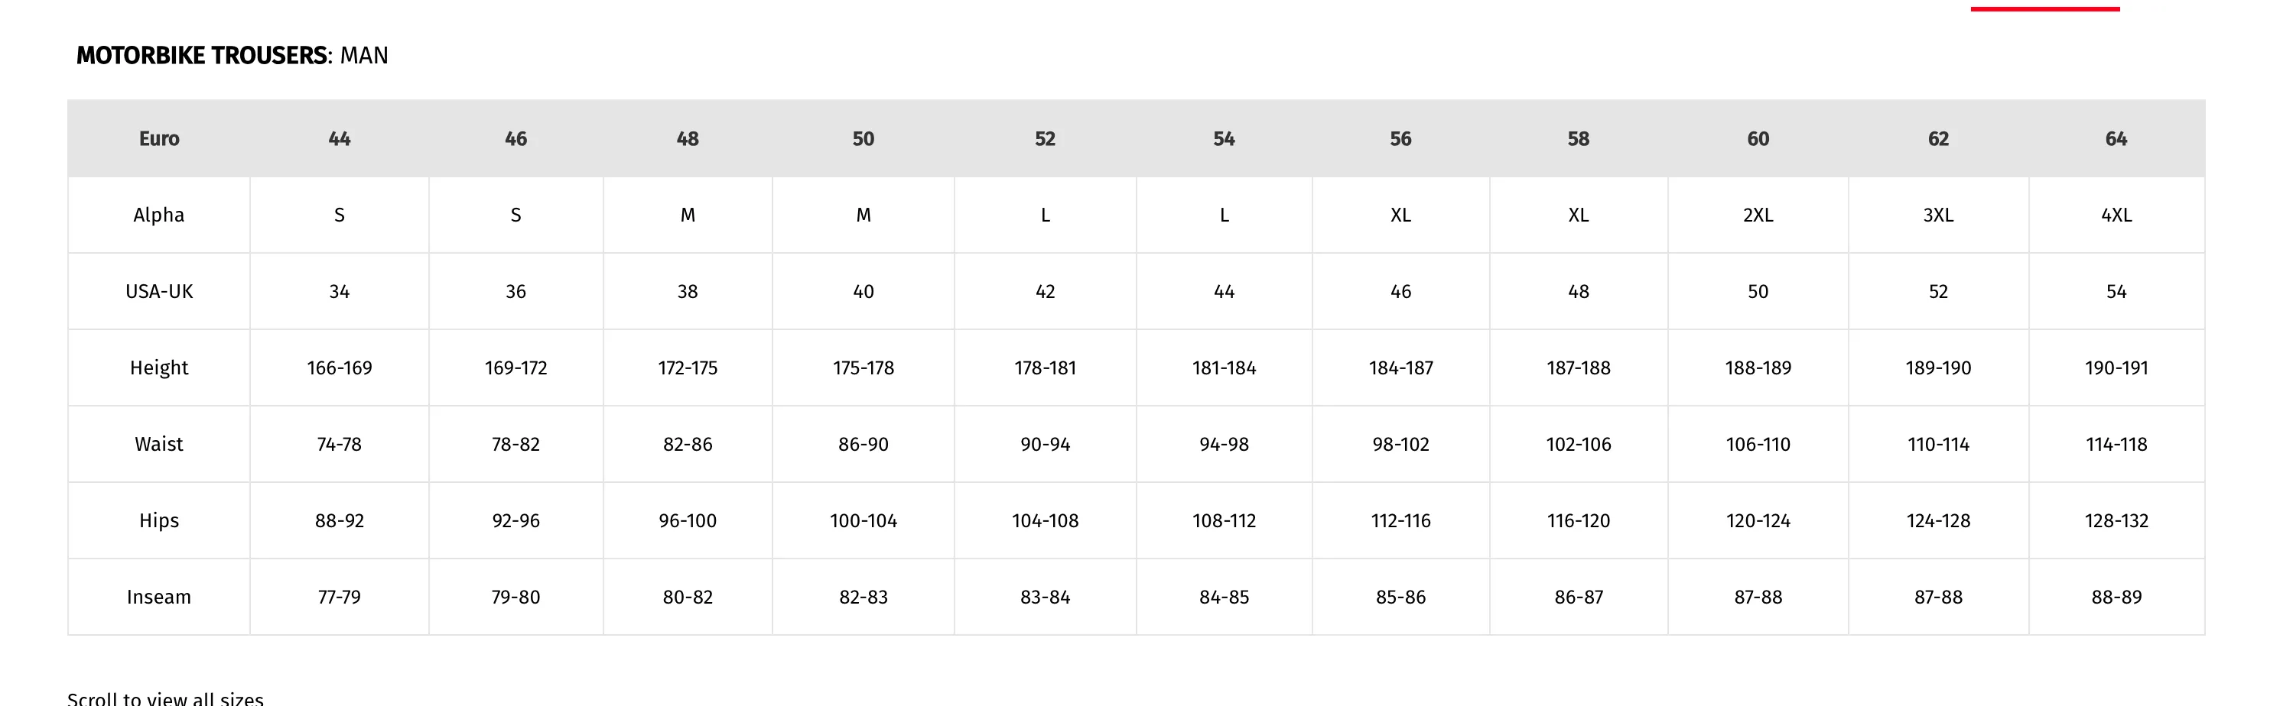Select the size 52 column header
This screenshot has width=2293, height=706.
coord(1045,139)
